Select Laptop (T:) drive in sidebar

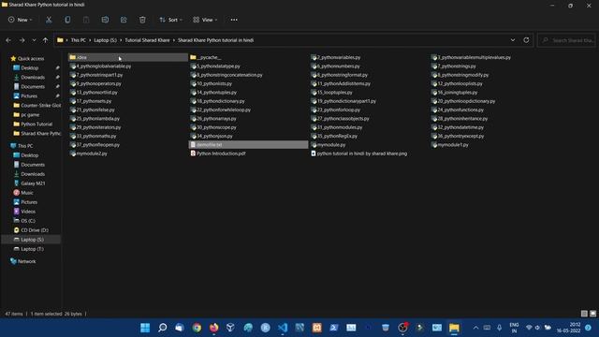click(x=32, y=249)
